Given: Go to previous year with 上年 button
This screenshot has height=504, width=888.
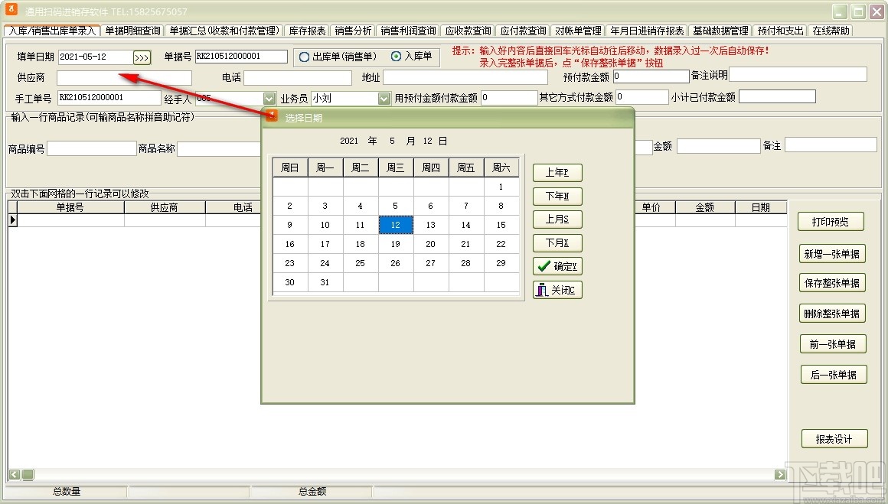Looking at the screenshot, I should pos(557,173).
